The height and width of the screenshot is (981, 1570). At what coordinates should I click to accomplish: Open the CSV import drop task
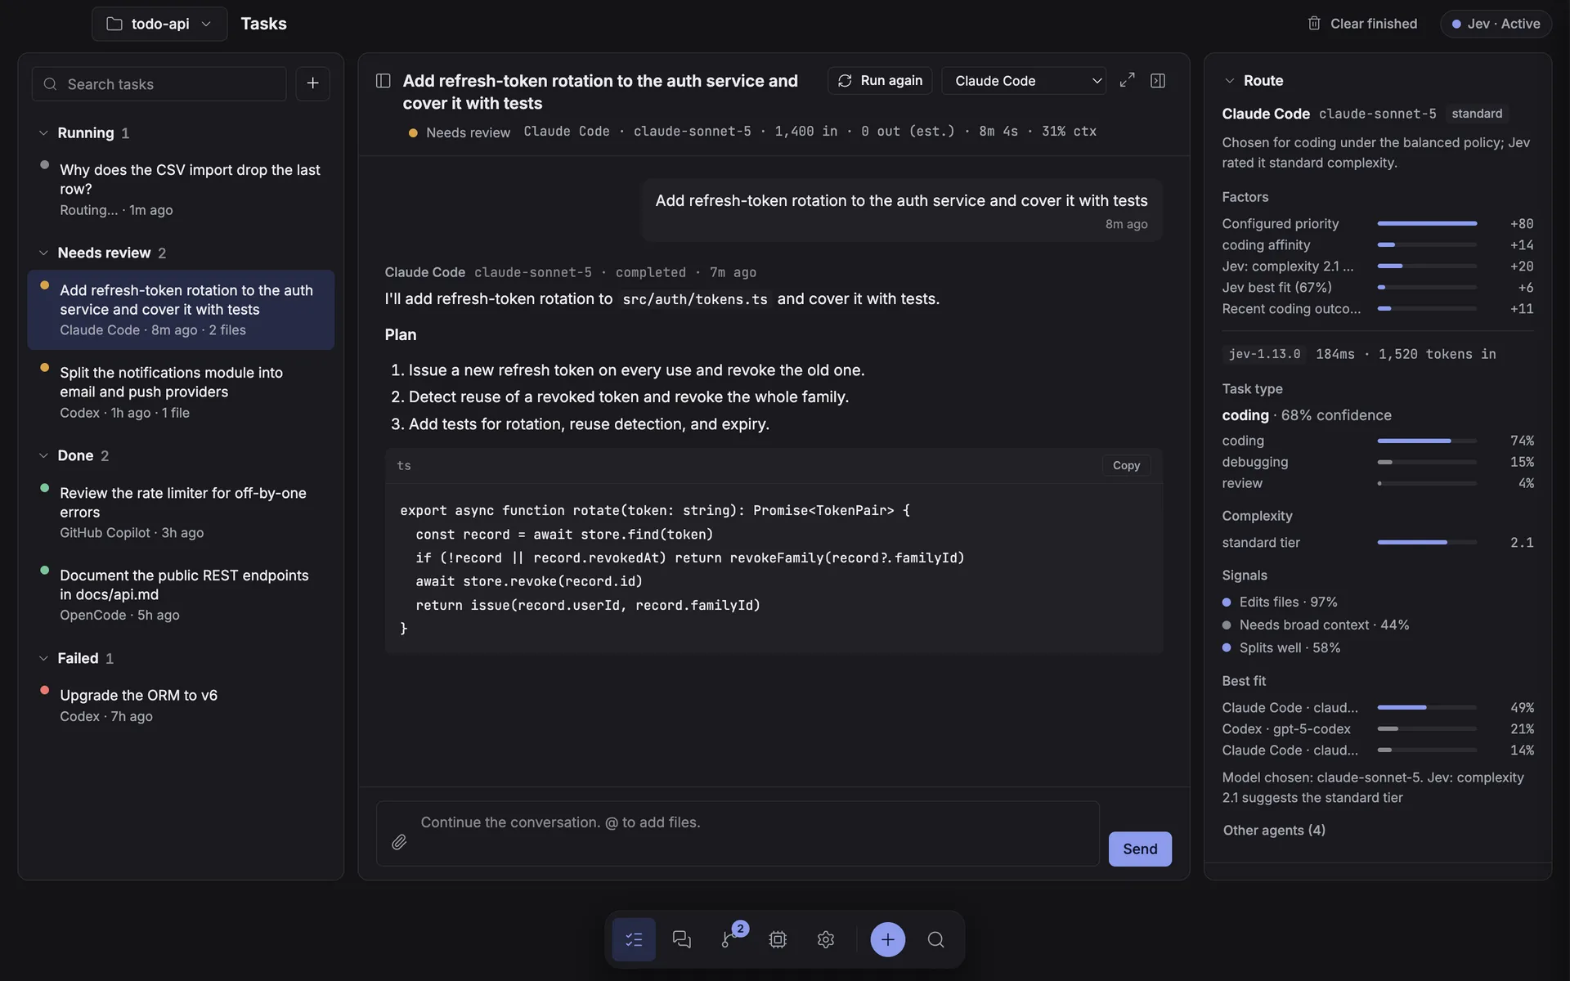[x=181, y=189]
